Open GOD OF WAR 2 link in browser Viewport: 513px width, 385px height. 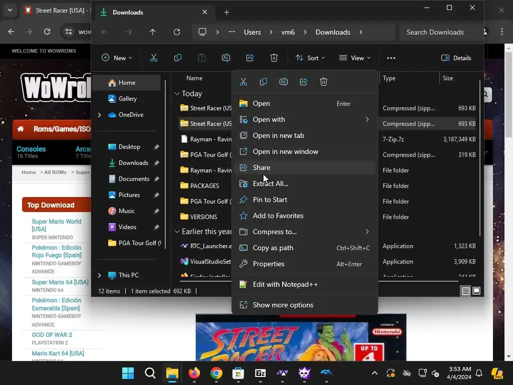click(52, 335)
